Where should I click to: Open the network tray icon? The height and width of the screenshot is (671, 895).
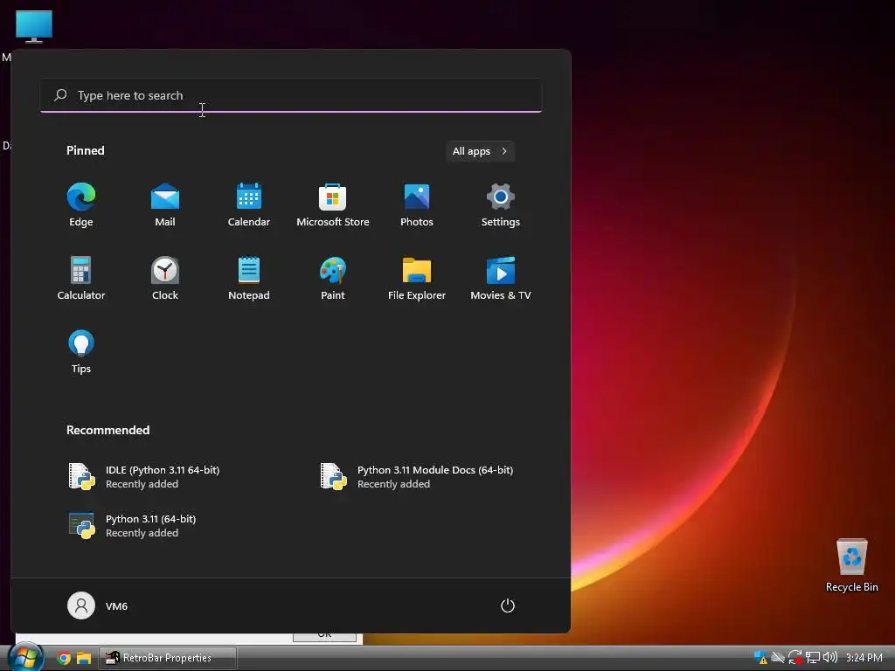pos(813,658)
